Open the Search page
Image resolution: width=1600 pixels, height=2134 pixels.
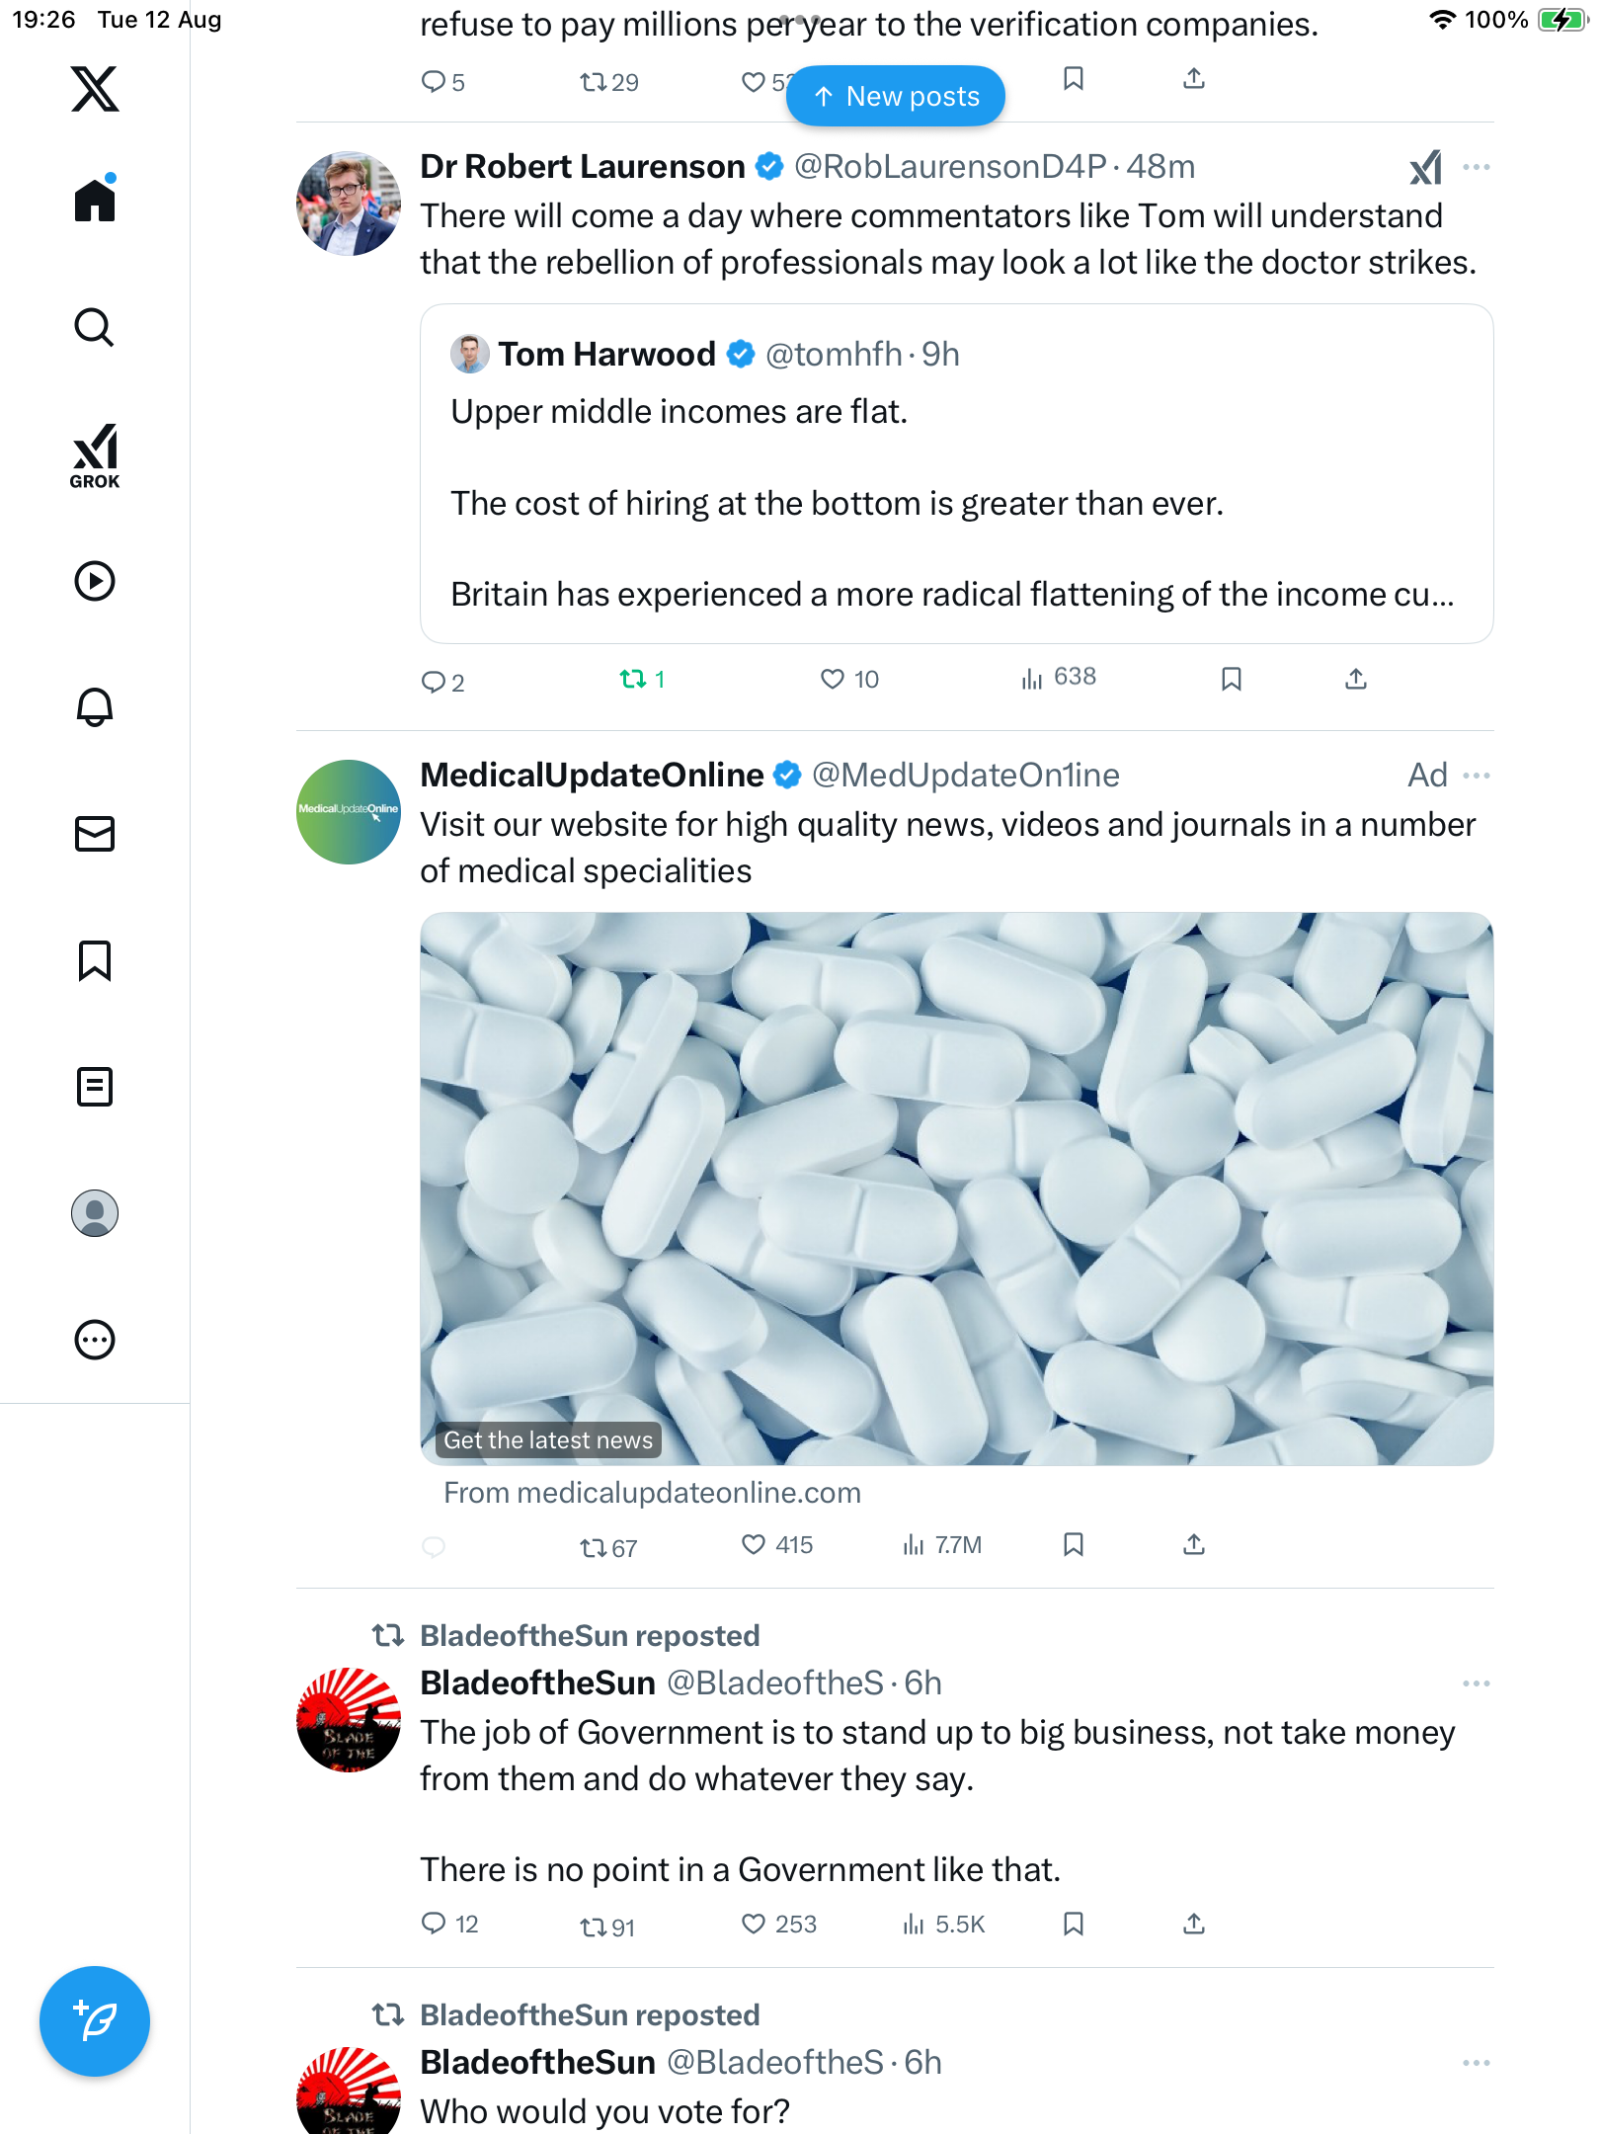(95, 328)
